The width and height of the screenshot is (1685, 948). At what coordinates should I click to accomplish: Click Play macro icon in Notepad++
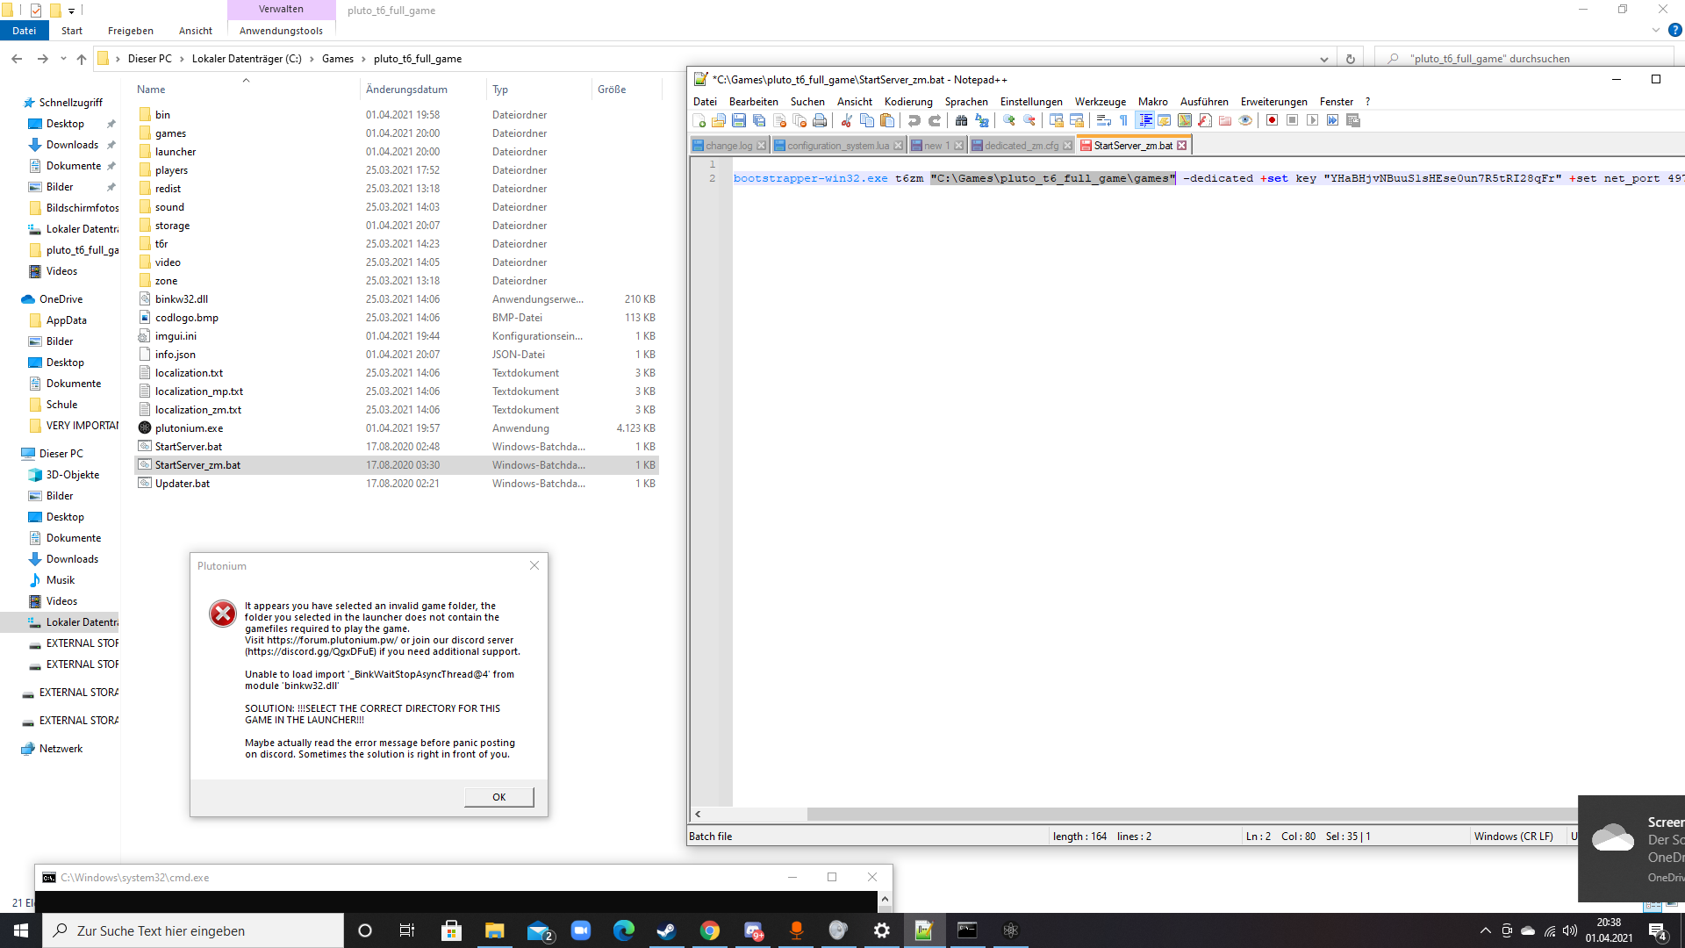pos(1312,120)
